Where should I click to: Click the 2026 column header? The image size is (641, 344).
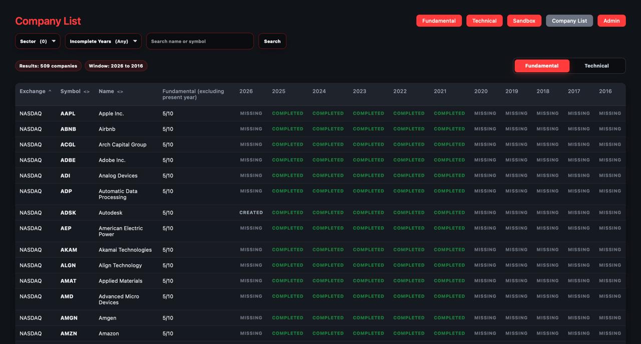pos(246,91)
